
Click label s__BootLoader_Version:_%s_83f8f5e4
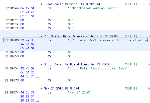(x=70, y=4)
